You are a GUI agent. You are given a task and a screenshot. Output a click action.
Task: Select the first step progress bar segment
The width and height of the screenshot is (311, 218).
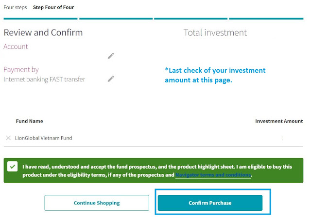(41, 19)
